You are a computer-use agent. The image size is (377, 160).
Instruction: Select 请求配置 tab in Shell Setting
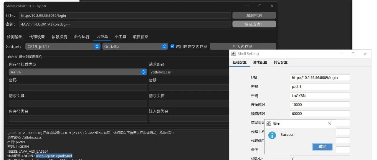click(260, 62)
